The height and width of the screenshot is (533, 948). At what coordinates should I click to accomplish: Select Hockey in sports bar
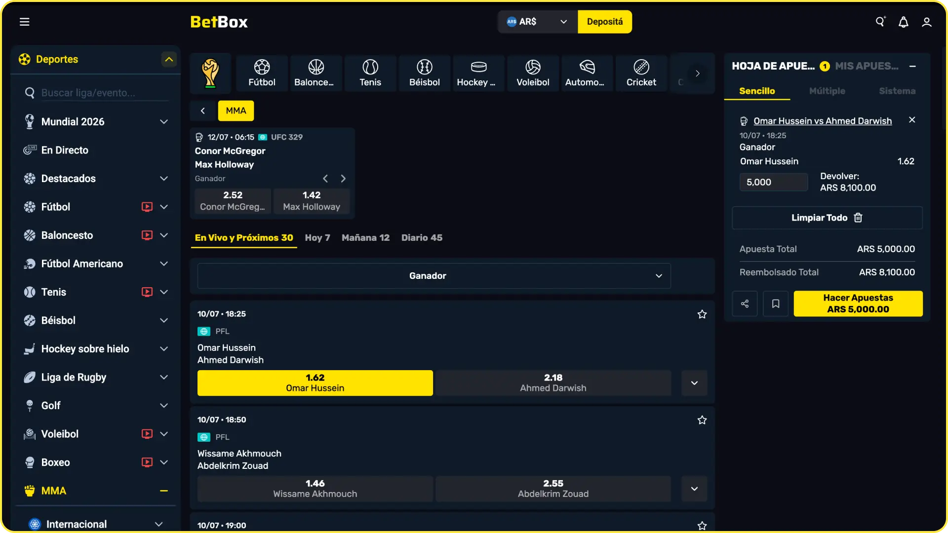coord(478,74)
